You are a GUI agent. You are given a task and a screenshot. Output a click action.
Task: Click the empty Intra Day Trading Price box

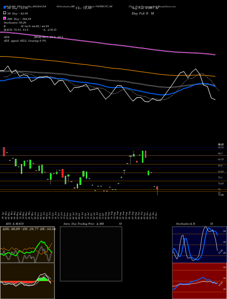pos(91,254)
